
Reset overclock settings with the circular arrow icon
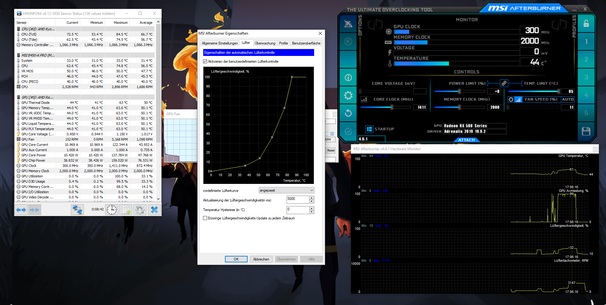tap(348, 113)
